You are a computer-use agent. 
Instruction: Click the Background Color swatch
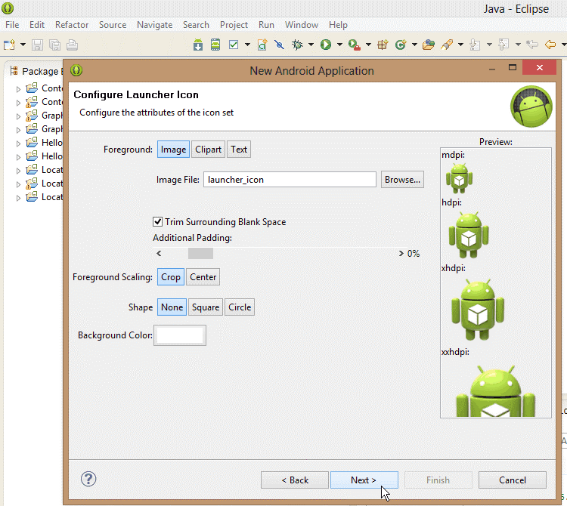pos(179,335)
